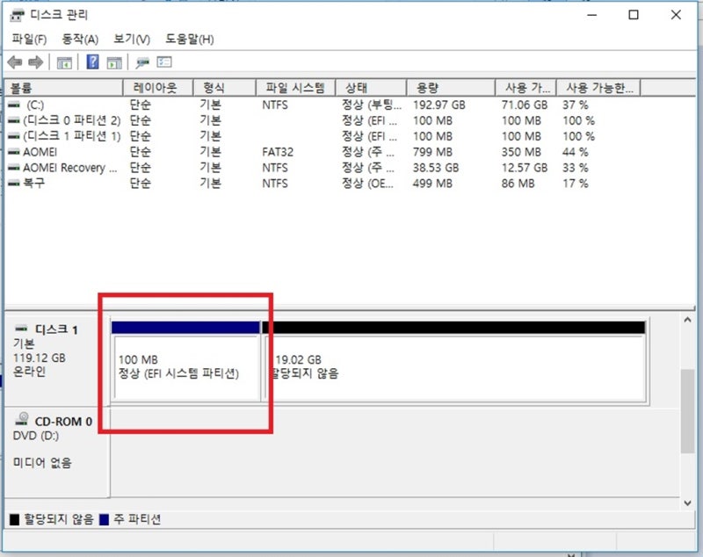Show/hide console tree toolbar icon
The image size is (703, 557).
click(64, 63)
